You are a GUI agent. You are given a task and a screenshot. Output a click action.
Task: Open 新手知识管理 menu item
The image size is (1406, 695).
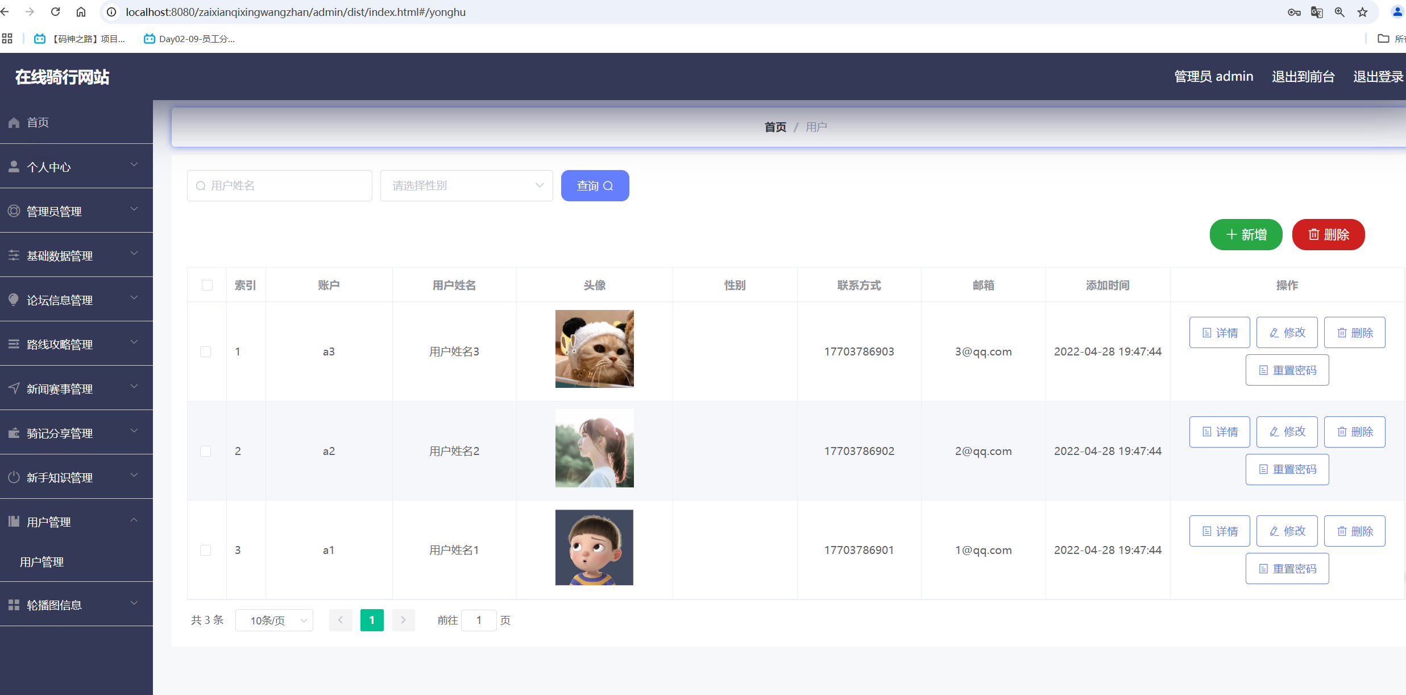(76, 477)
